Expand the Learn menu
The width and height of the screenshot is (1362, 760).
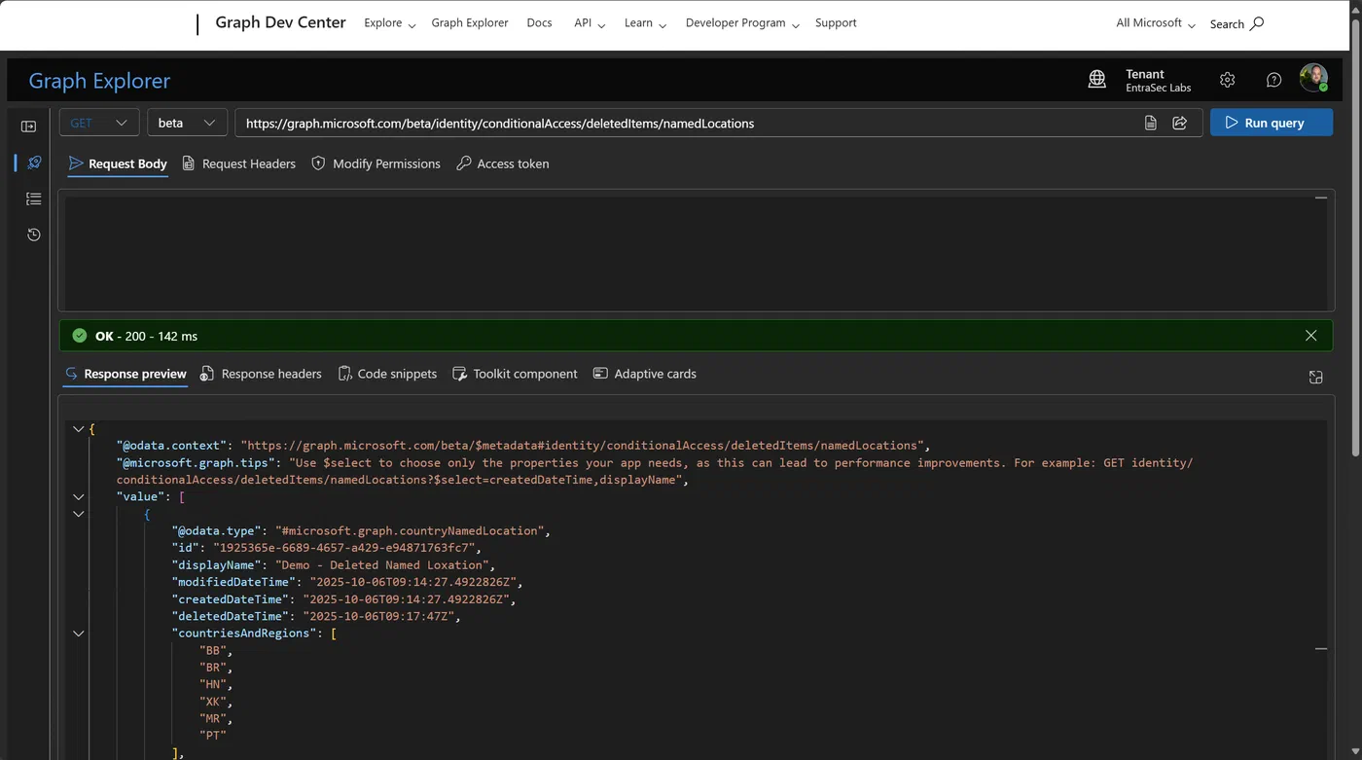645,23
